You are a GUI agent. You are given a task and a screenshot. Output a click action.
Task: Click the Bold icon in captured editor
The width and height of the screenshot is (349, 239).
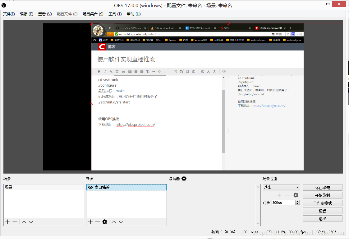tap(99, 72)
